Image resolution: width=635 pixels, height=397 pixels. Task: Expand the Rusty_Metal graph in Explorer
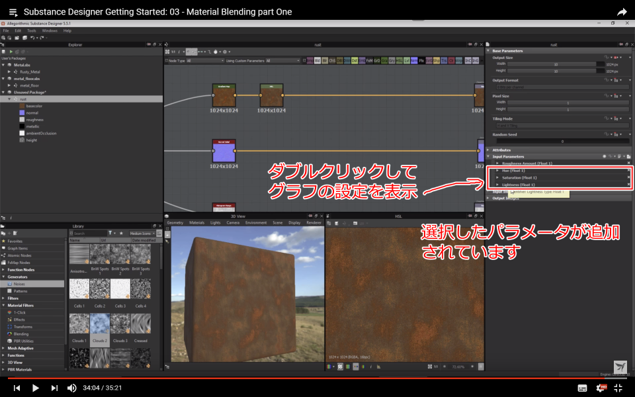click(9, 71)
